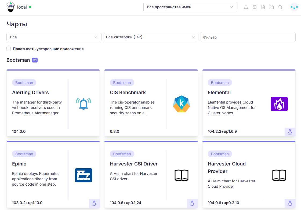Download the kubeconfig file icon

click(263, 7)
